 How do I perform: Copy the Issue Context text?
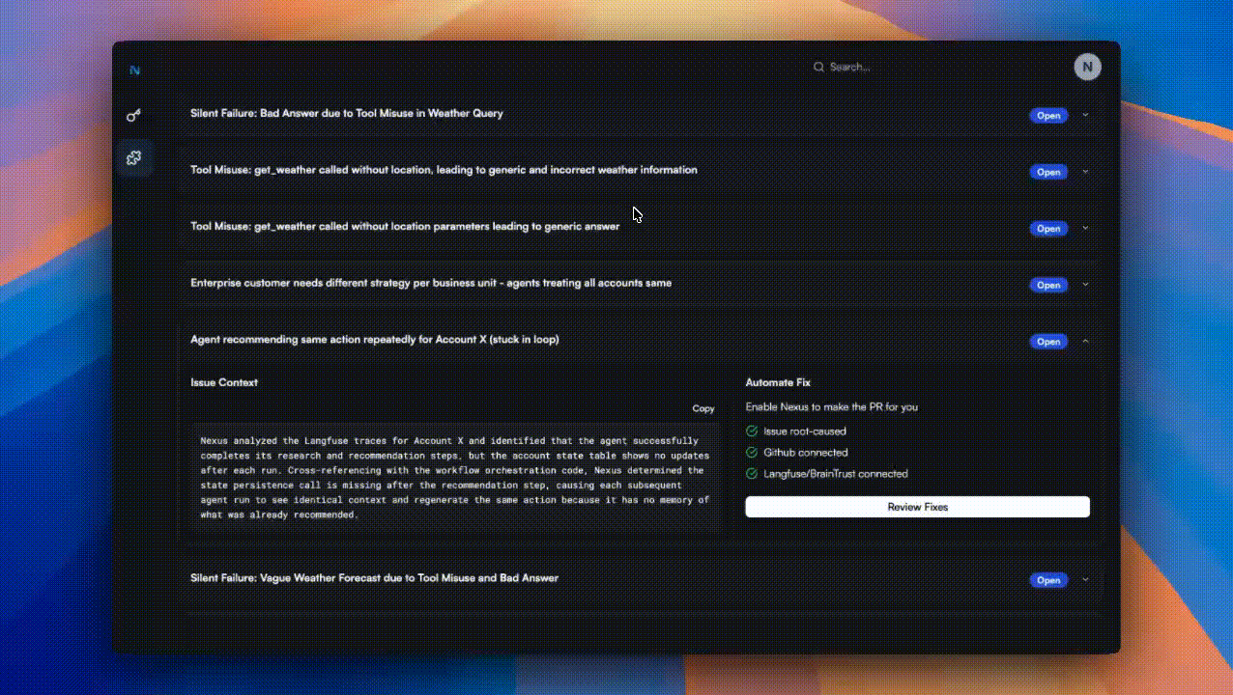703,408
